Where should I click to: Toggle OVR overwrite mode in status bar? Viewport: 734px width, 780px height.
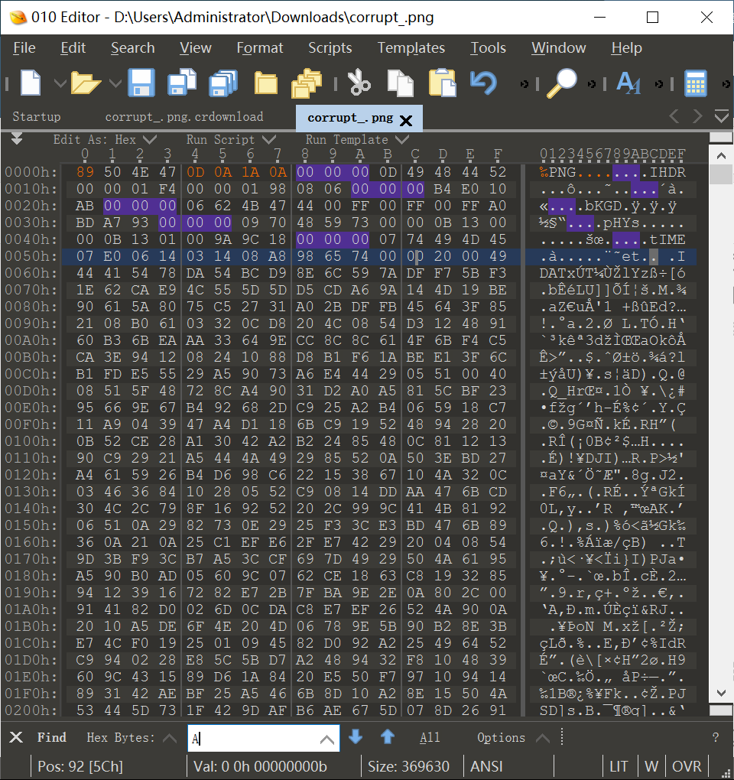(687, 766)
